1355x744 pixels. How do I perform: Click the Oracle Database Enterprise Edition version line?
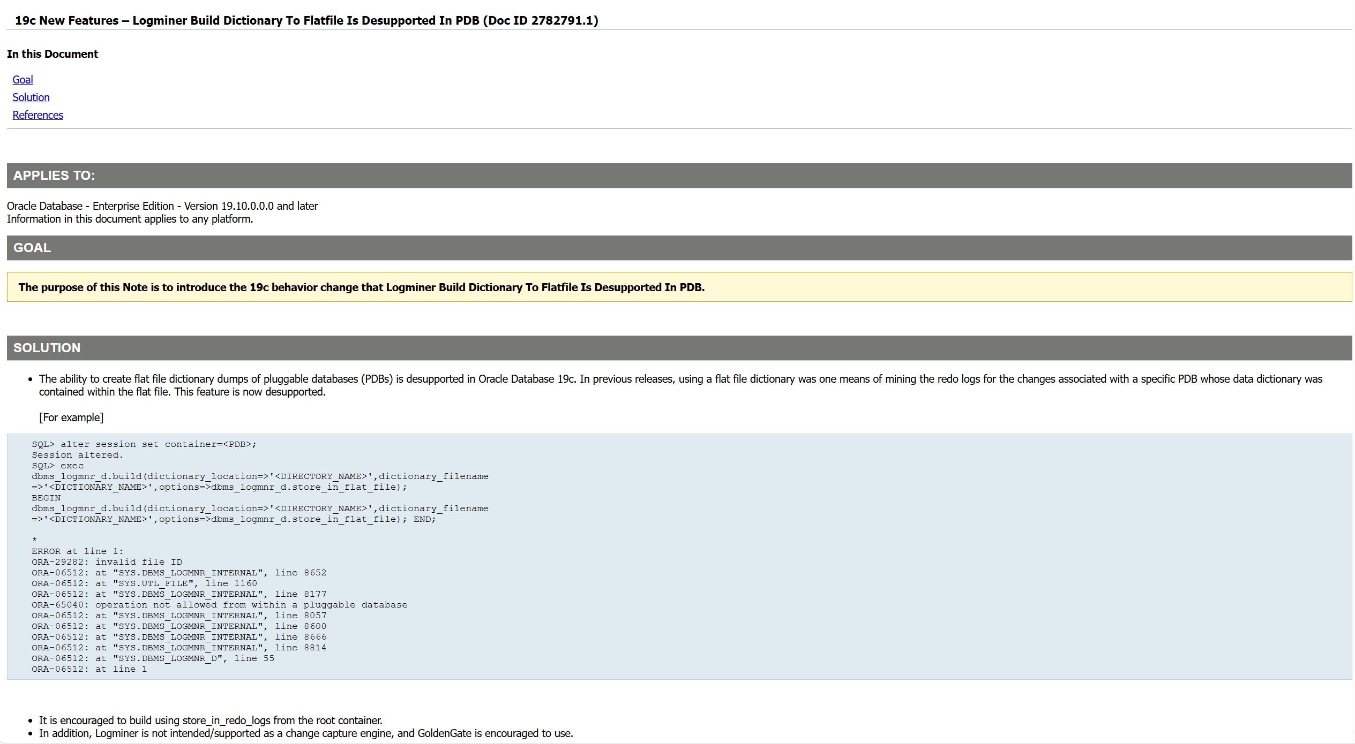(x=162, y=206)
